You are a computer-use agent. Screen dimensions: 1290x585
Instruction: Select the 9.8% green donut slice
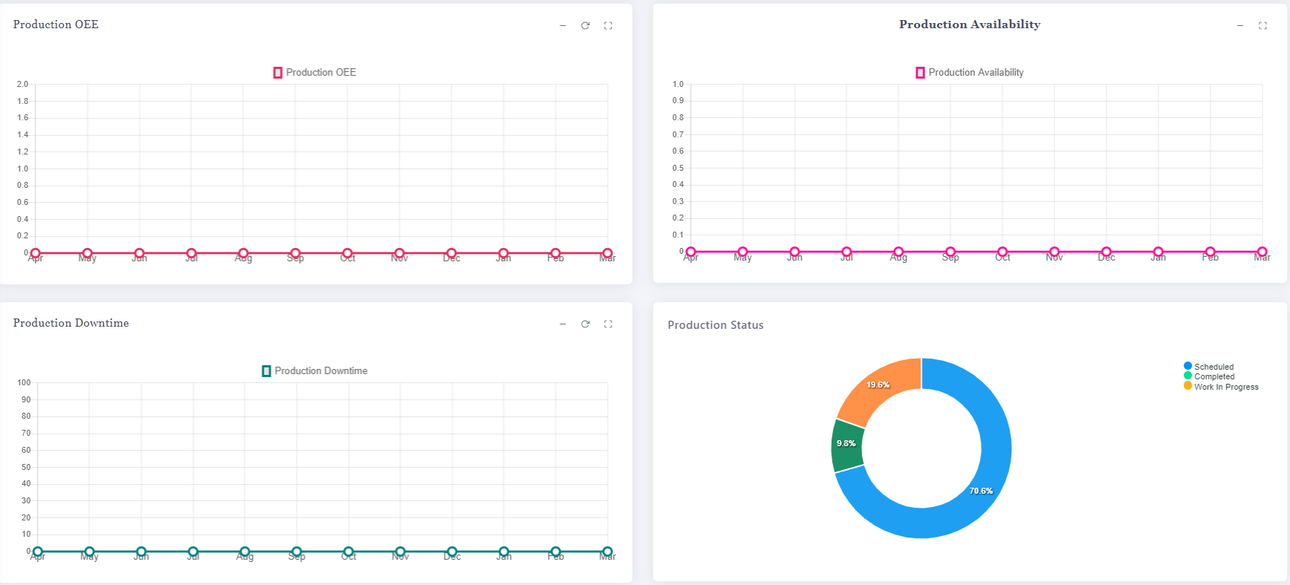point(847,445)
